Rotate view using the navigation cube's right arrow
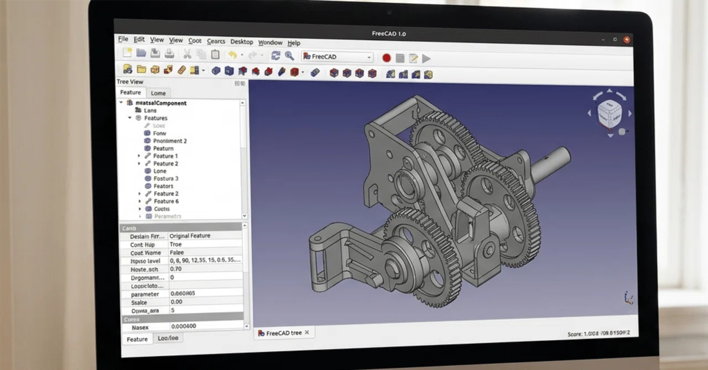Image resolution: width=708 pixels, height=370 pixels. pos(630,113)
